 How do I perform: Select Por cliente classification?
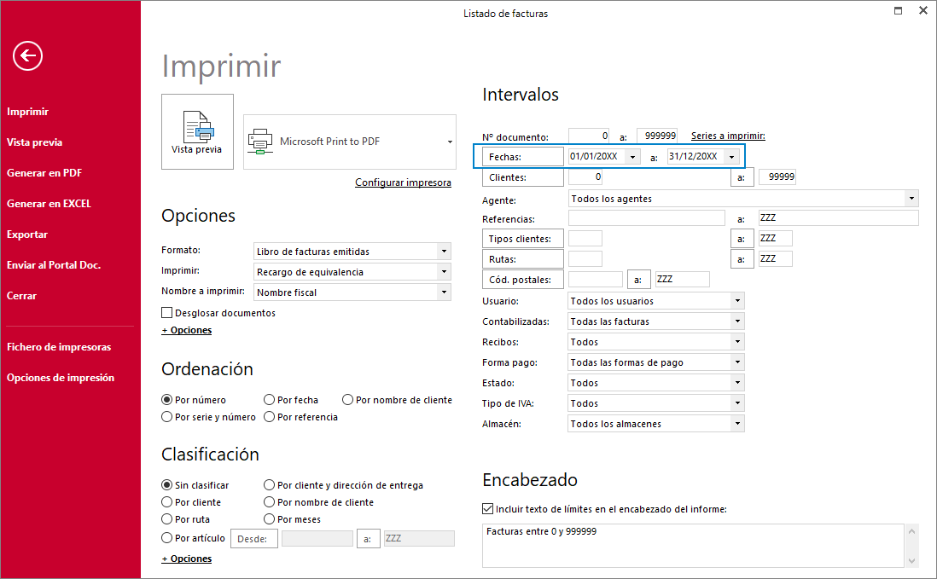166,501
